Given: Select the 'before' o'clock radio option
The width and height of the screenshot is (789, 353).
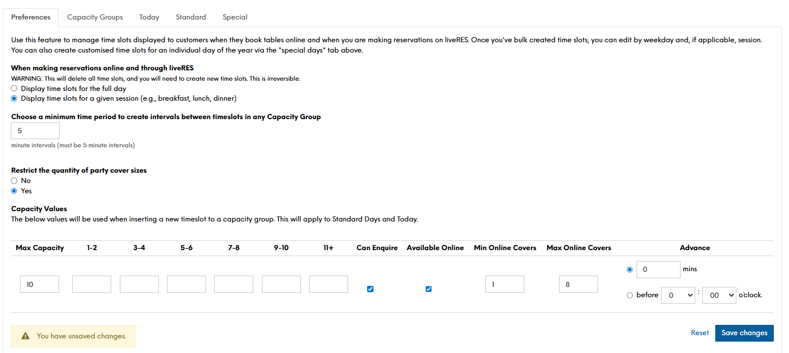Looking at the screenshot, I should (630, 295).
